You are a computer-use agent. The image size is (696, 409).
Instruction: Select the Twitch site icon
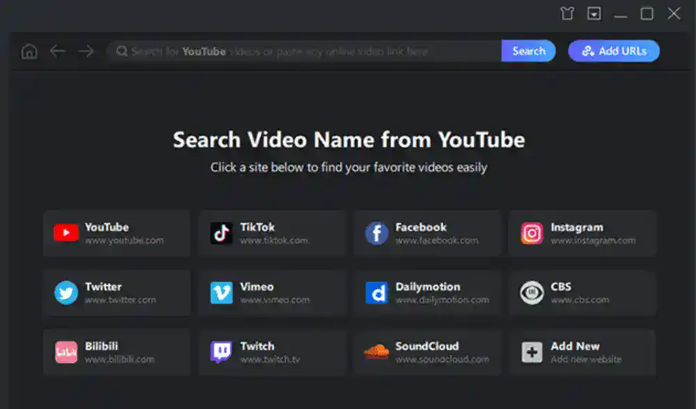click(x=221, y=352)
